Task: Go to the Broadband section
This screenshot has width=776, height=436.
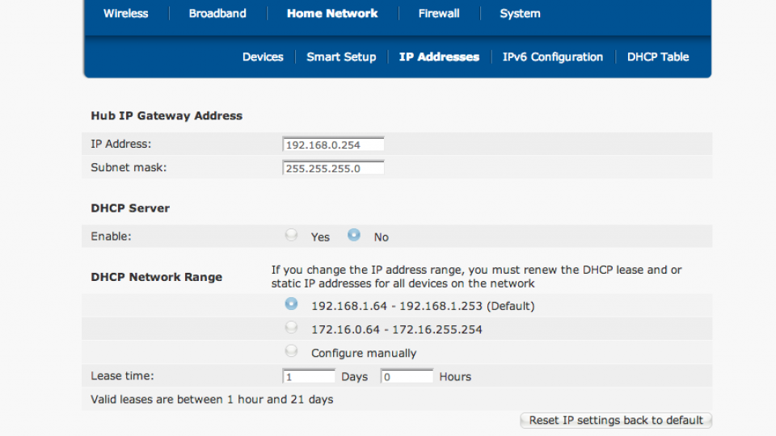Action: point(217,14)
